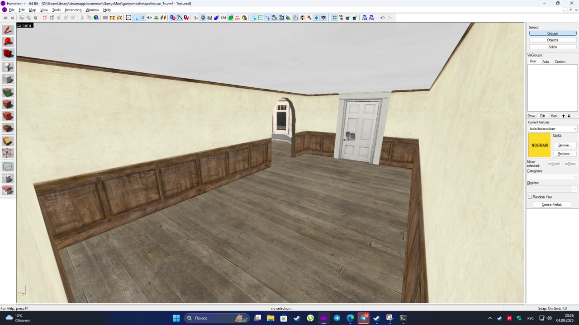This screenshot has height=325, width=579.
Task: Switch selection mode to Solids
Action: (x=552, y=47)
